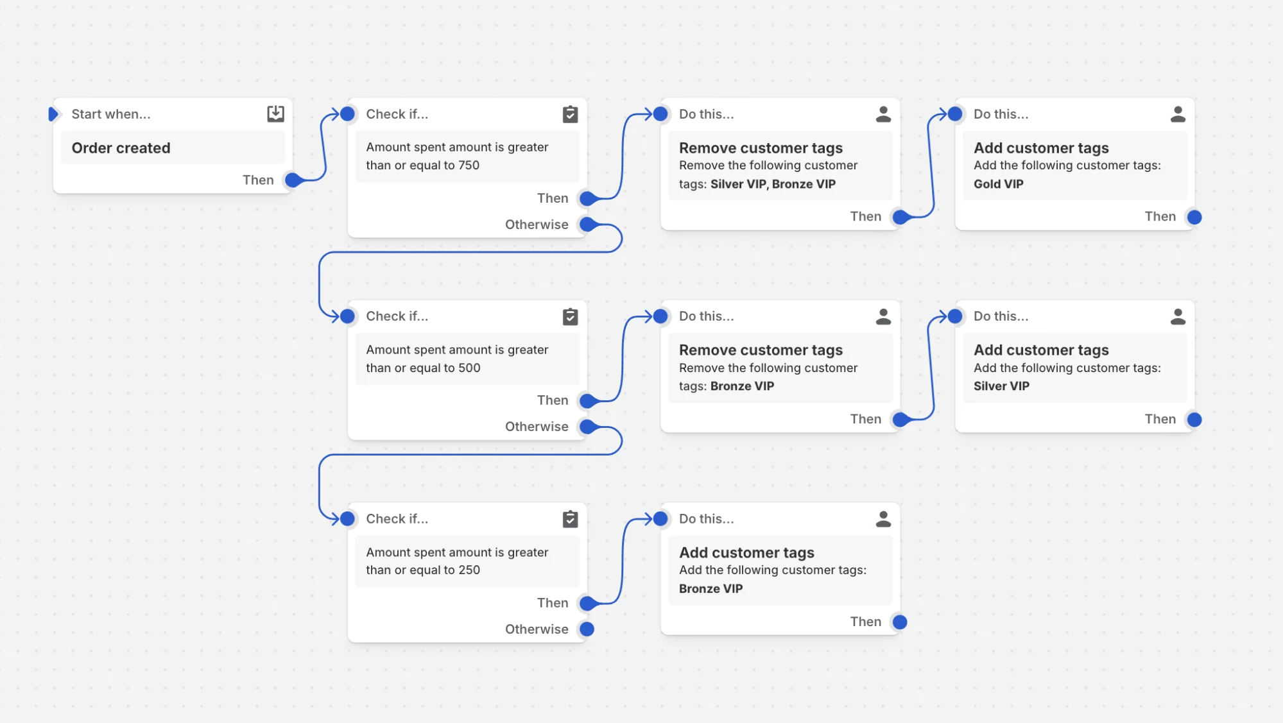Click the person icon on Add Silver VIP card
The image size is (1283, 723).
[x=1178, y=316]
